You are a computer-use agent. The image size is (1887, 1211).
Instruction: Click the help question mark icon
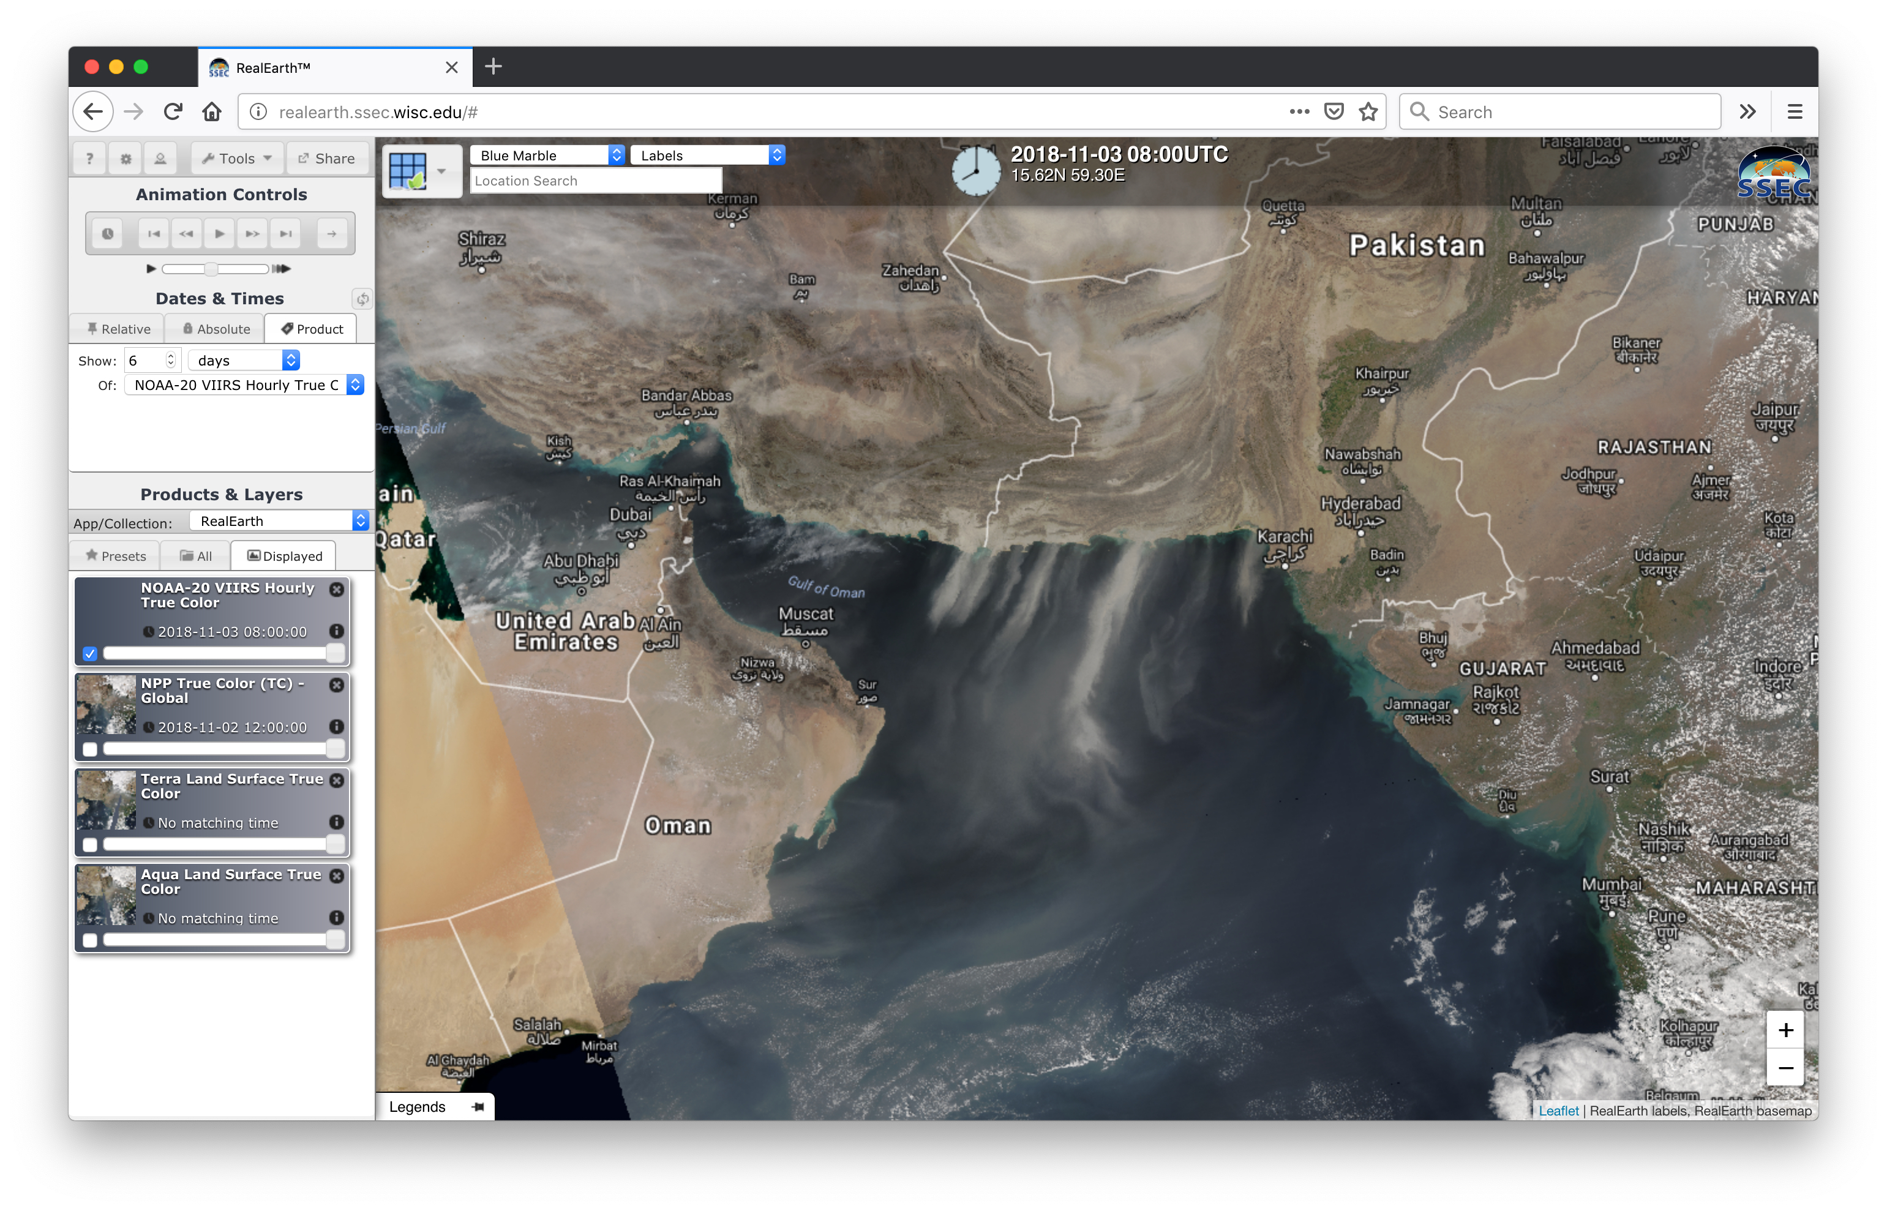89,158
